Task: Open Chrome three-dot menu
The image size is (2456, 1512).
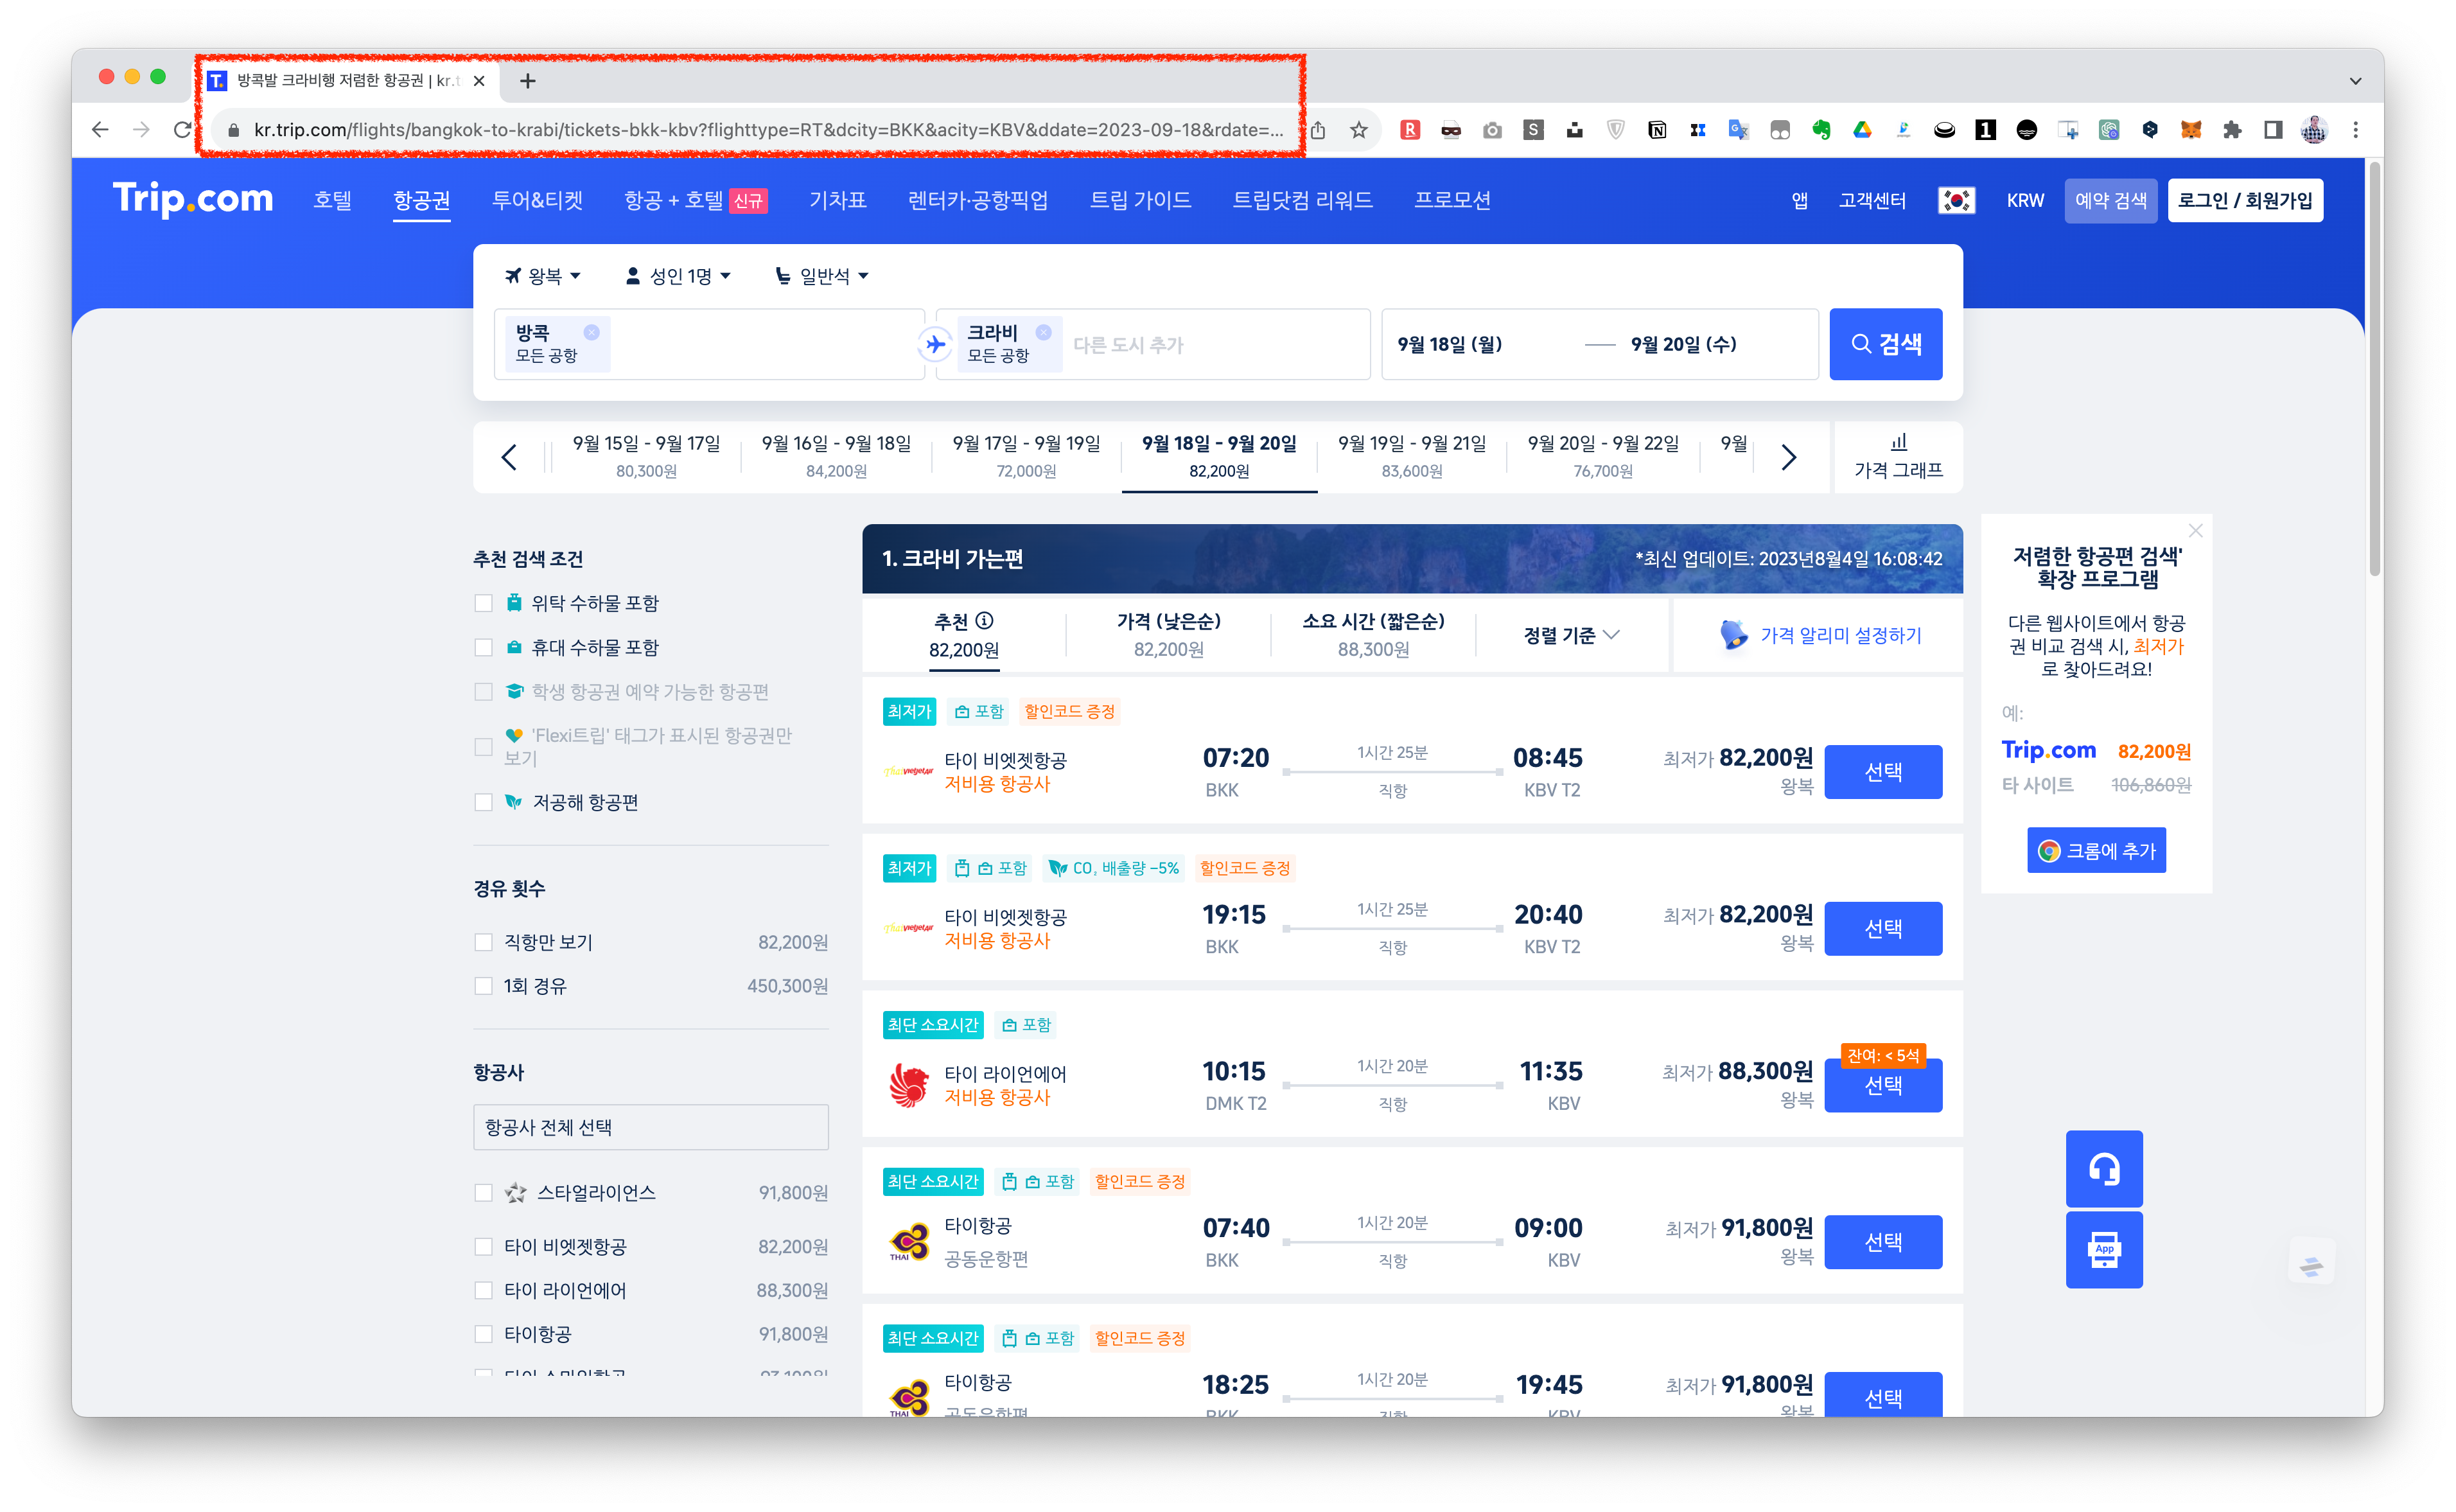Action: click(2355, 130)
